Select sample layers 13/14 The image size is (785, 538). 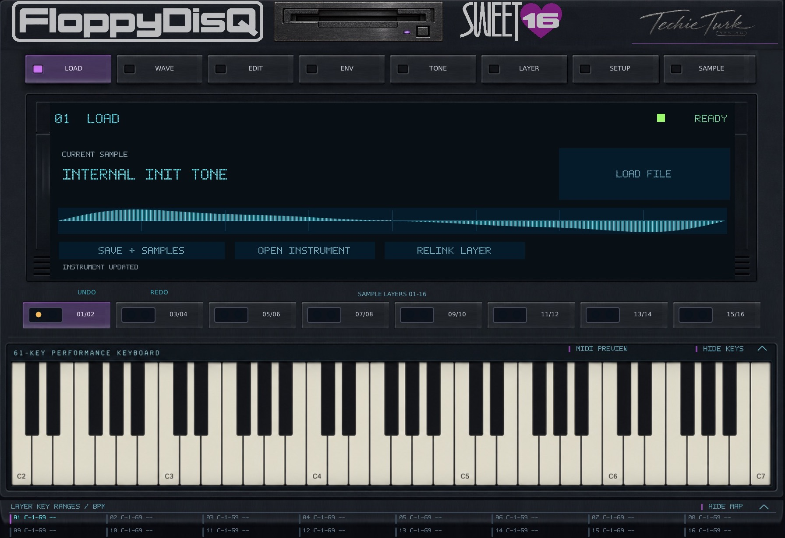[624, 315]
